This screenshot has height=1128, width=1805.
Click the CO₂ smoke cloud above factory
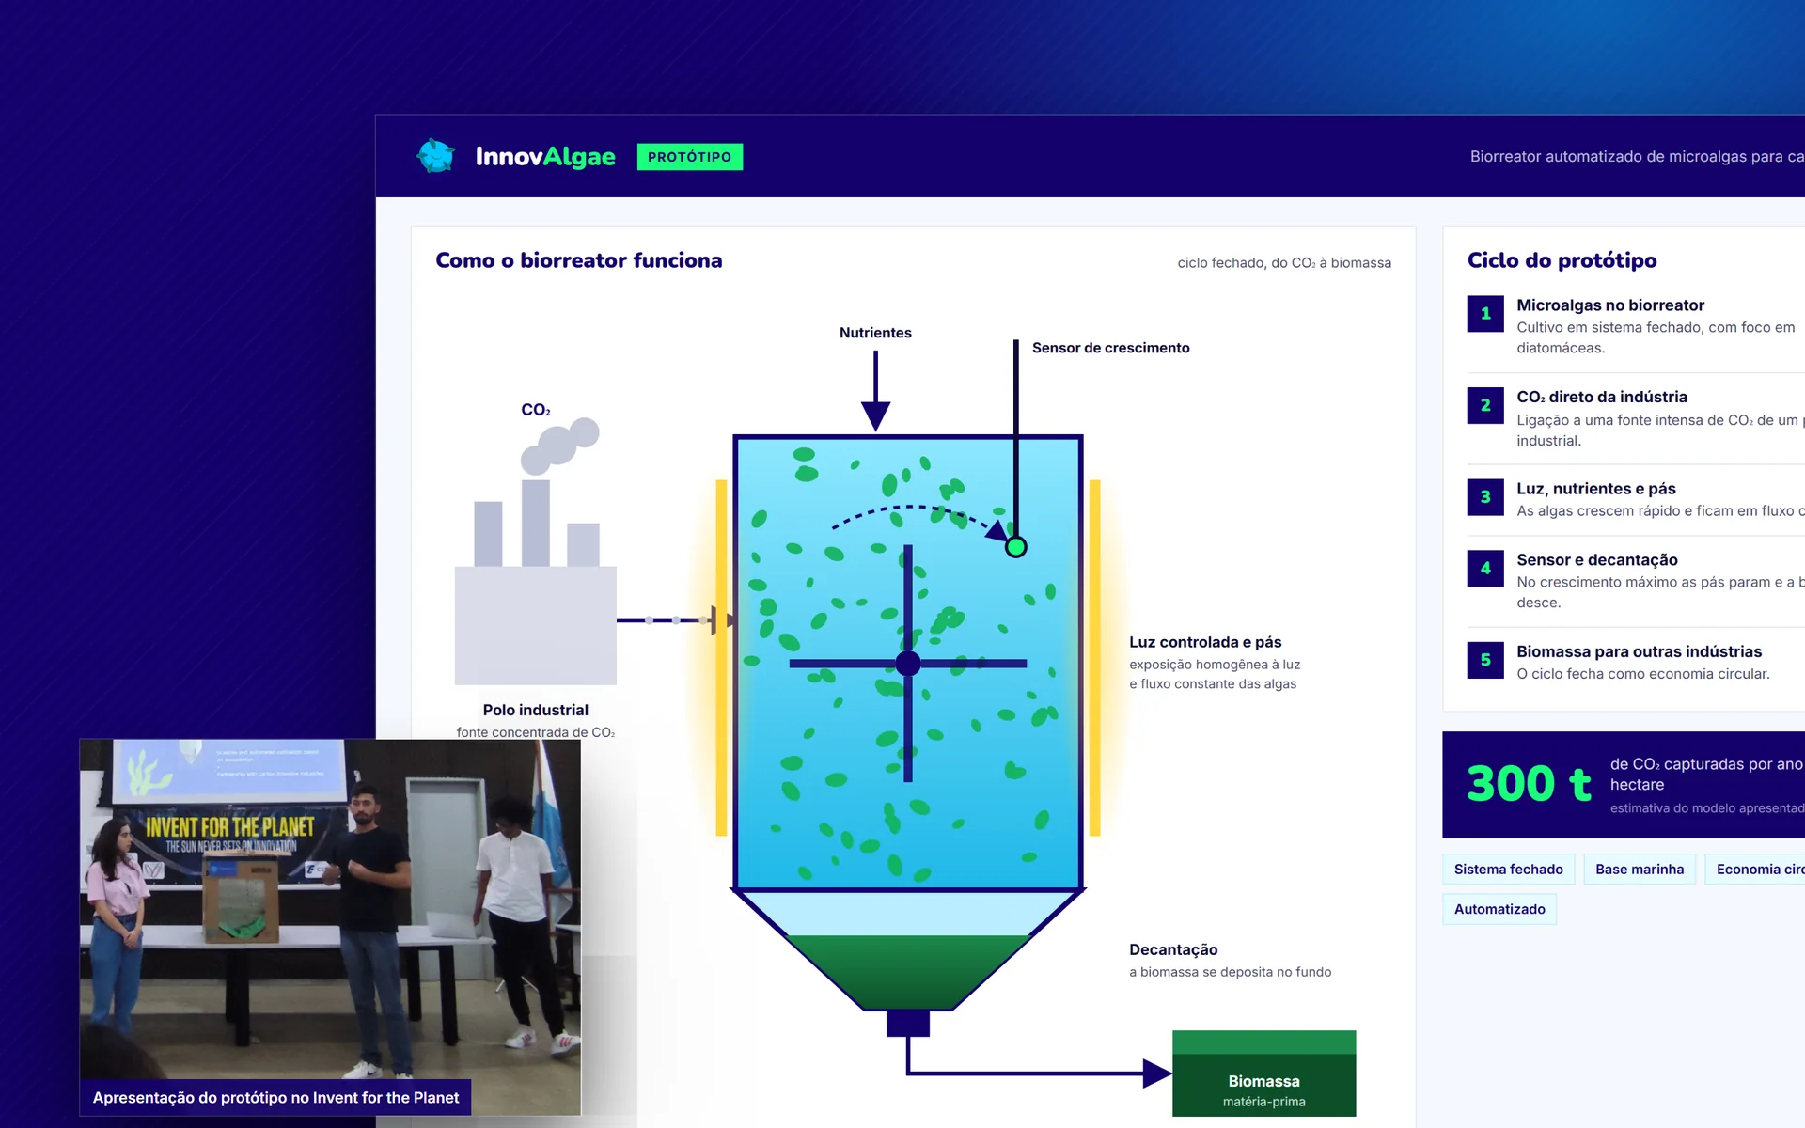pyautogui.click(x=559, y=445)
